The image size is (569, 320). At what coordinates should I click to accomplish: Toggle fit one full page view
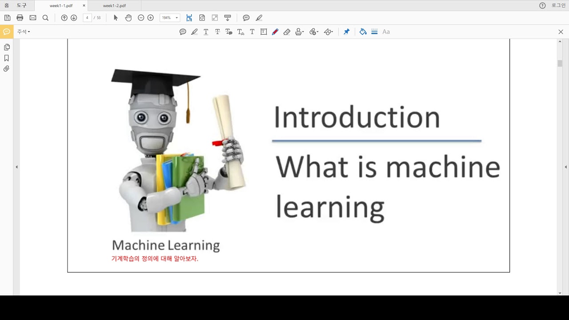click(x=202, y=18)
